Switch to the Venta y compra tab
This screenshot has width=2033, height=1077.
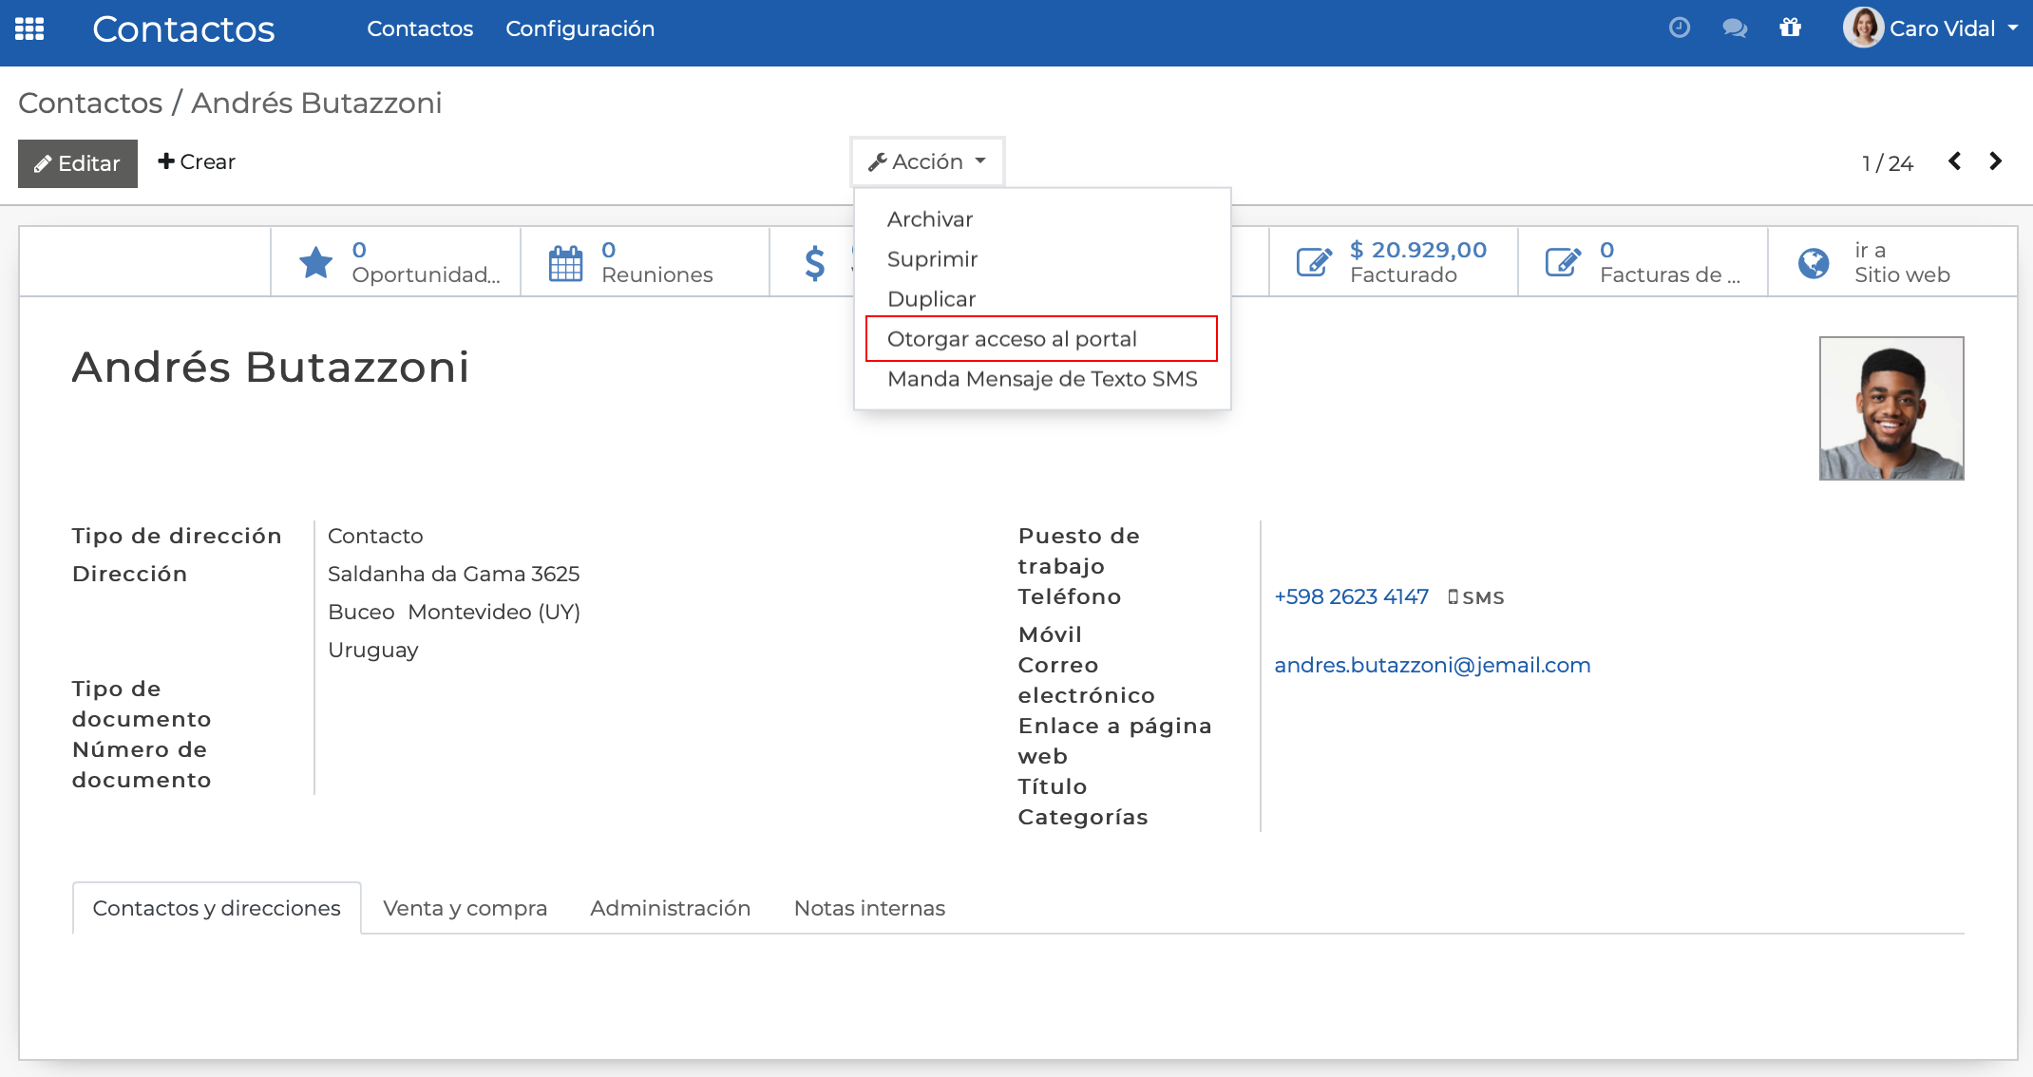point(465,908)
